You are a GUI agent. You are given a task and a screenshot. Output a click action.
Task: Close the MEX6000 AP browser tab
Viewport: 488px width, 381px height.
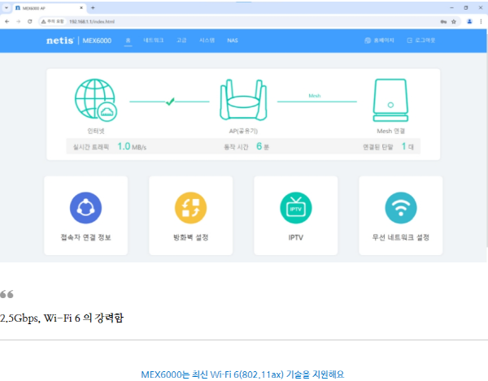[81, 8]
